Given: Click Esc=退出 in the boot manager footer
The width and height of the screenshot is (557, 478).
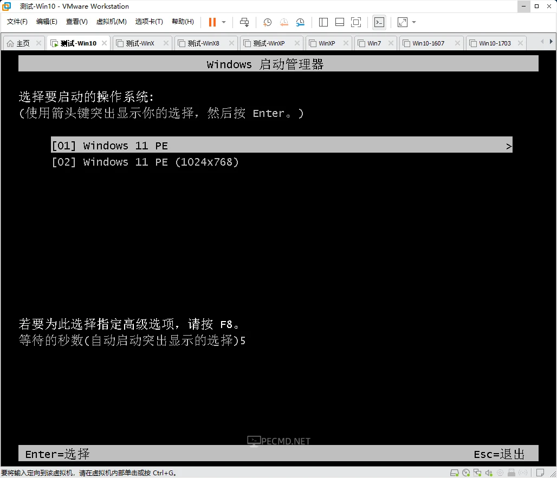Looking at the screenshot, I should pos(499,454).
